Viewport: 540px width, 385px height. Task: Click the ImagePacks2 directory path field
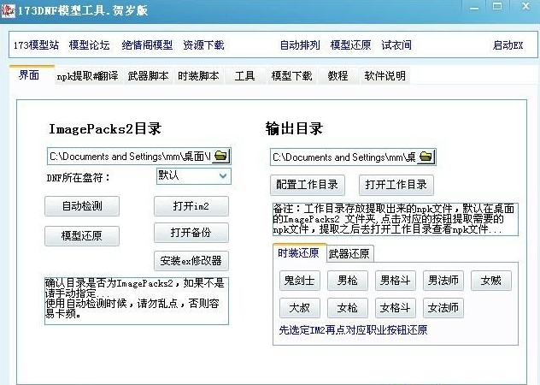129,156
